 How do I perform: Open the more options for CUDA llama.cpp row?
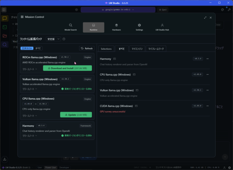[x=207, y=106]
